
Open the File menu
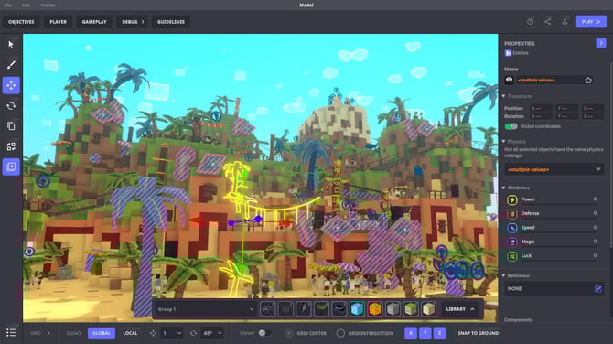click(x=8, y=5)
